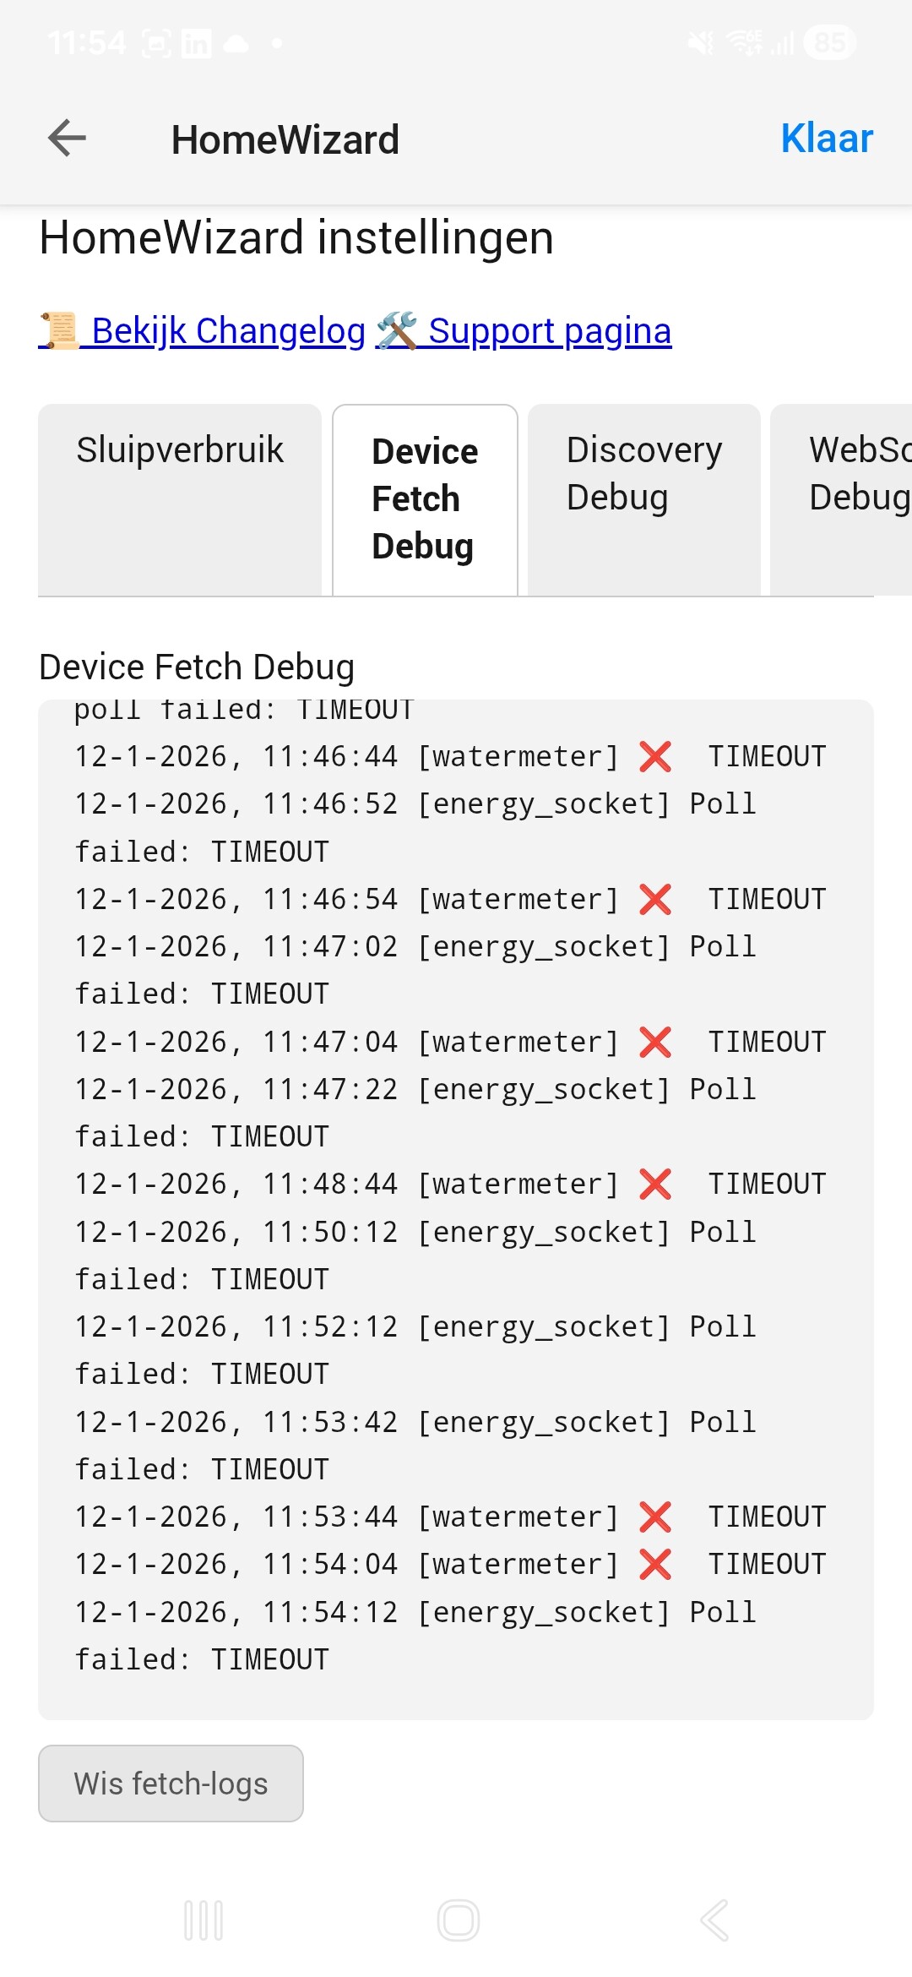Tap the battery indicator in status bar
Image resolution: width=912 pixels, height=1977 pixels.
click(830, 42)
